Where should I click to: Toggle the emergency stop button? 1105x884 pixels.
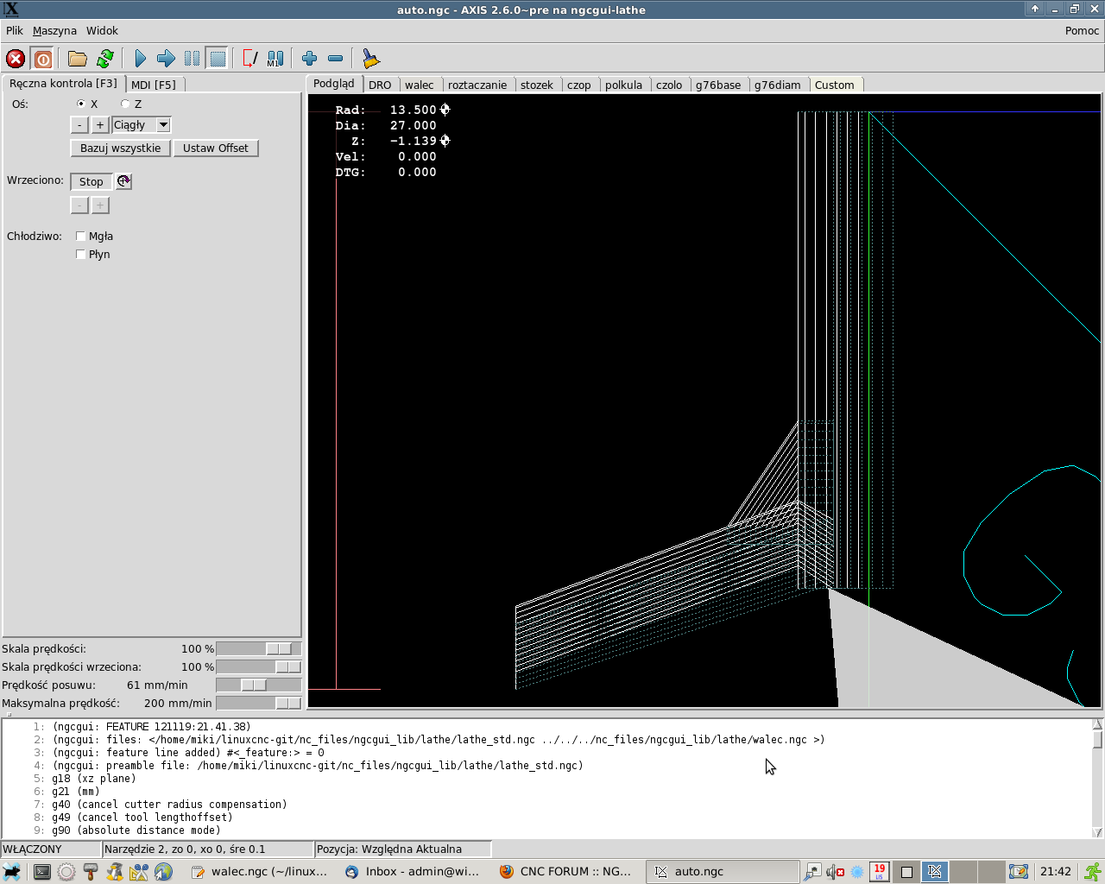click(x=16, y=59)
